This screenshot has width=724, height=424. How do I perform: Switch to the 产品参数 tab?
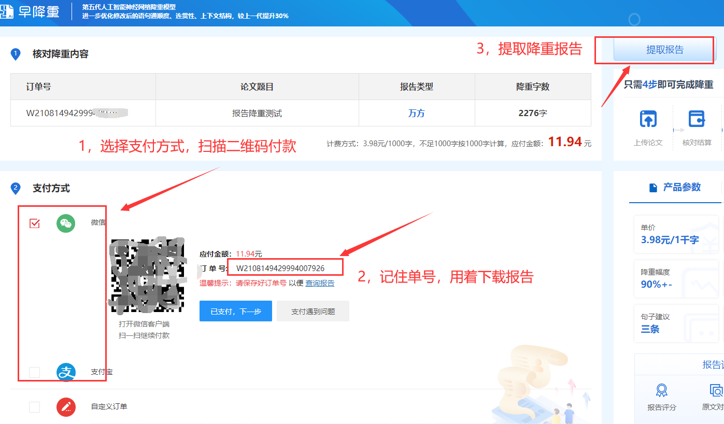(x=675, y=188)
